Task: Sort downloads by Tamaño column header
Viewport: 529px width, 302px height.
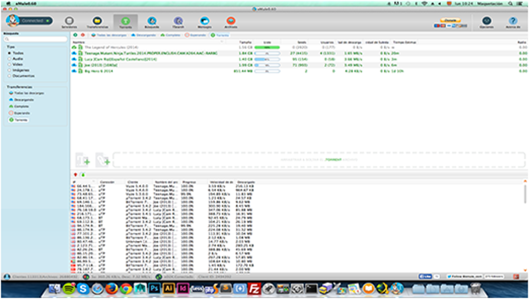Action: [x=245, y=42]
